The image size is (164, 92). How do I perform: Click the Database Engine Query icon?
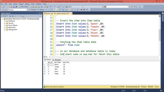point(30,7)
